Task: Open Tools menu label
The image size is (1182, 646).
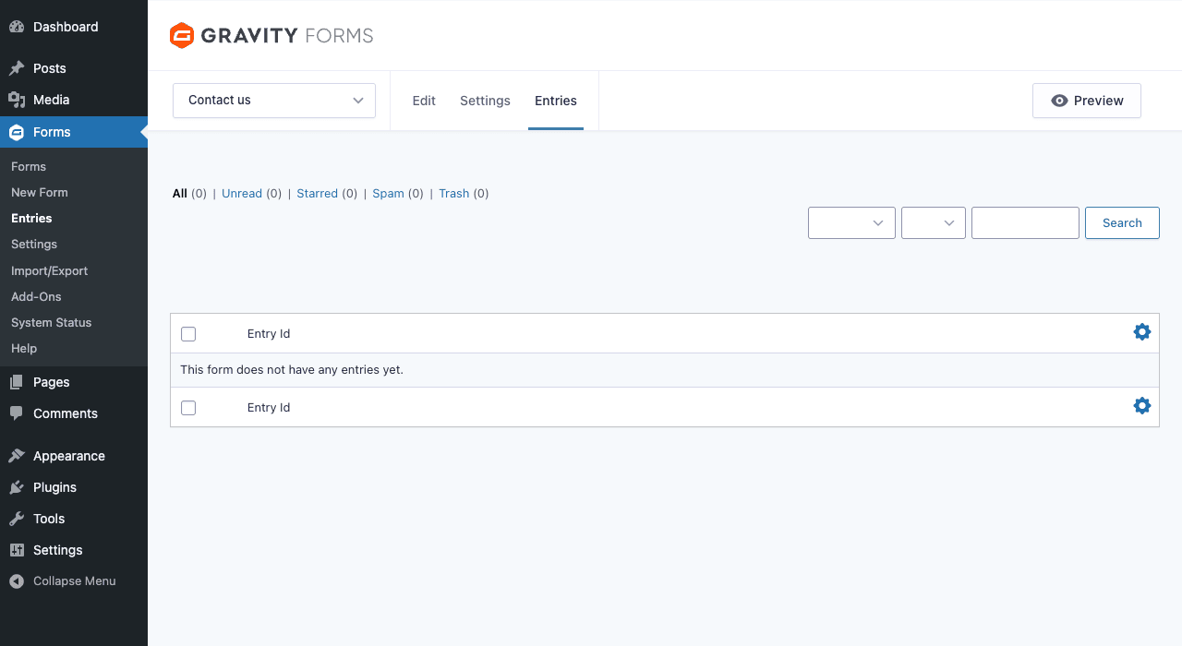Action: [x=49, y=519]
